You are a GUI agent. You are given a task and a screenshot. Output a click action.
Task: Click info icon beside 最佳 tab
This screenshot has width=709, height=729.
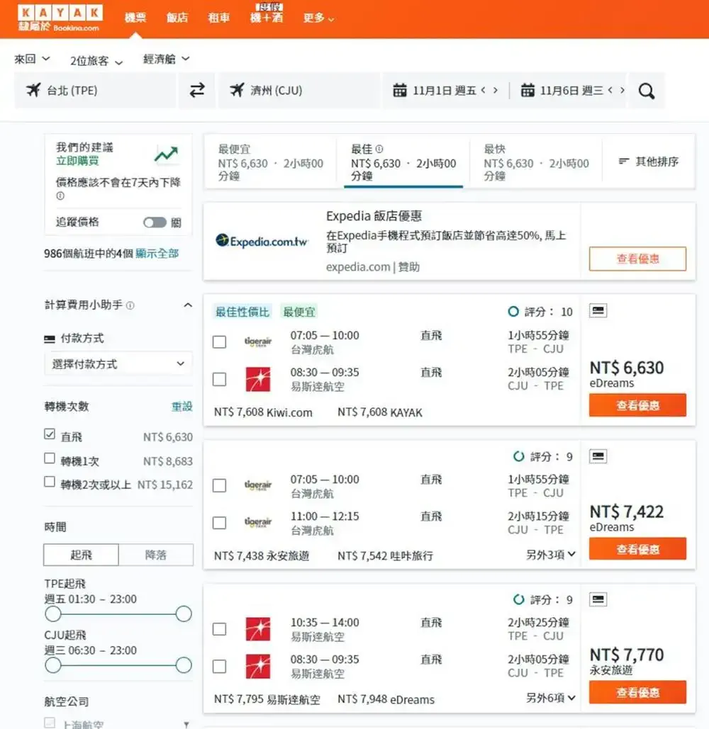tap(379, 149)
